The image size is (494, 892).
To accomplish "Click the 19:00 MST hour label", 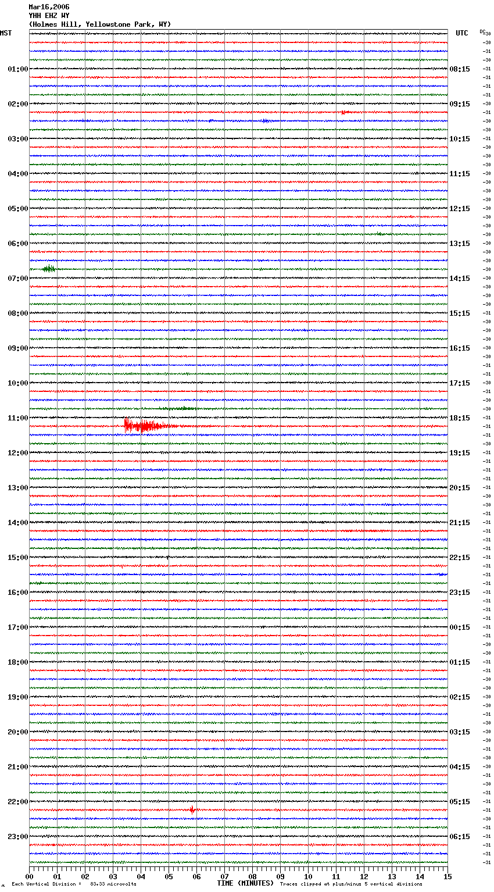I will pyautogui.click(x=18, y=697).
